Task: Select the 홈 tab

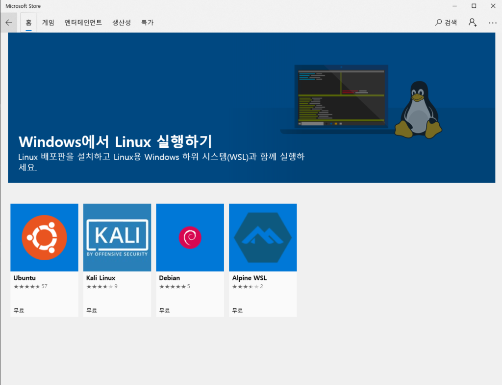Action: 29,23
